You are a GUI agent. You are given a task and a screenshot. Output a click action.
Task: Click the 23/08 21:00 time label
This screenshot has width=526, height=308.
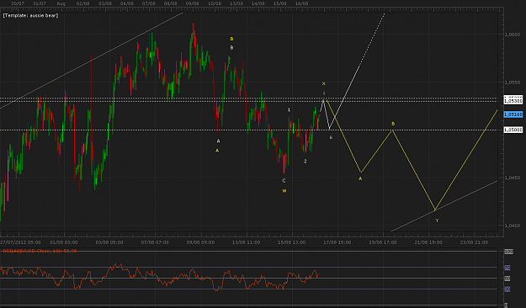[x=474, y=242]
